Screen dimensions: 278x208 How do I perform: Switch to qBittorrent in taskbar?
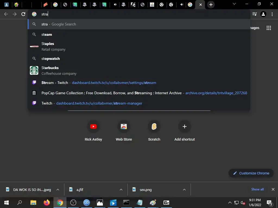click(87, 203)
